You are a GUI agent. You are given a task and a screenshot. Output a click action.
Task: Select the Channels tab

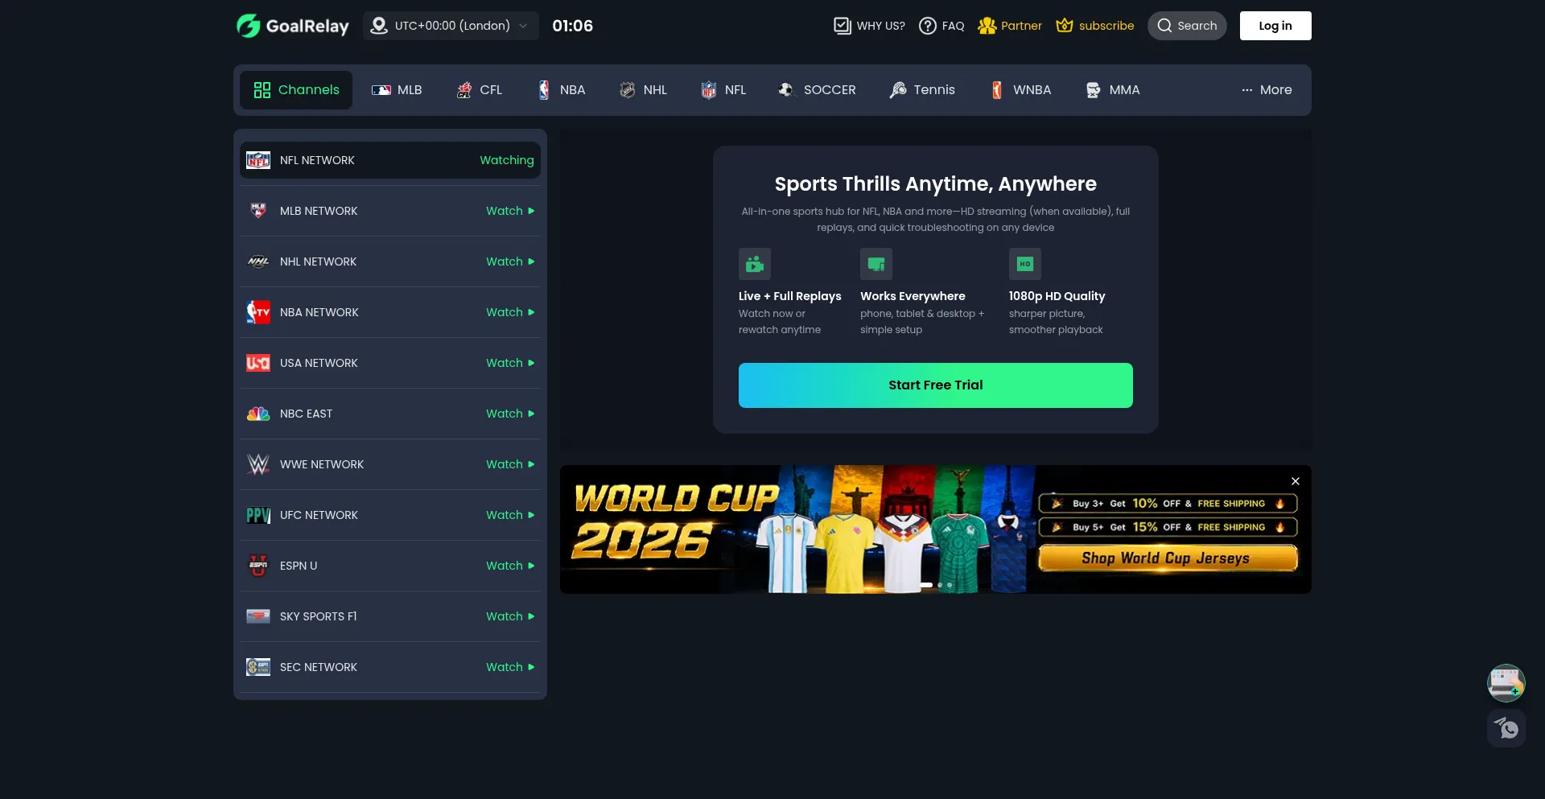[296, 90]
